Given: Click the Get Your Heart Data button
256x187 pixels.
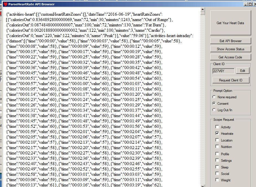Looking at the screenshot, I should tap(230, 23).
